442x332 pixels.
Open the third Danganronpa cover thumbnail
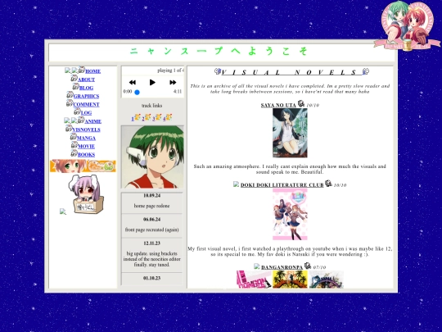tap(326, 280)
